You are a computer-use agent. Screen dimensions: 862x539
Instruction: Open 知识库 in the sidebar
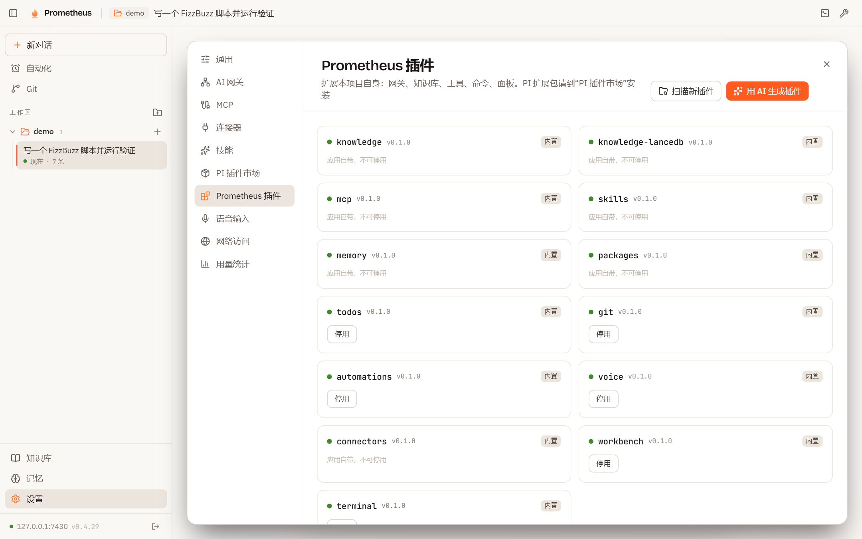coord(86,458)
